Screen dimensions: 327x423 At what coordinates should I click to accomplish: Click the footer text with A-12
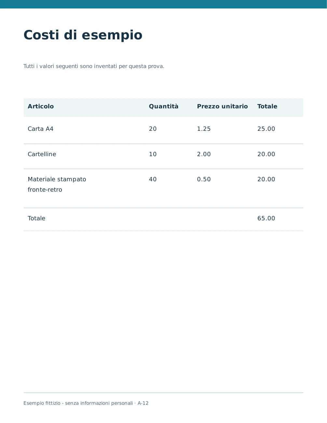click(86, 403)
